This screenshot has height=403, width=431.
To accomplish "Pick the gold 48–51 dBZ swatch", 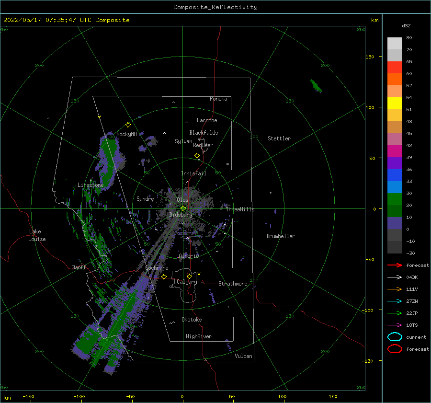I will 395,115.
